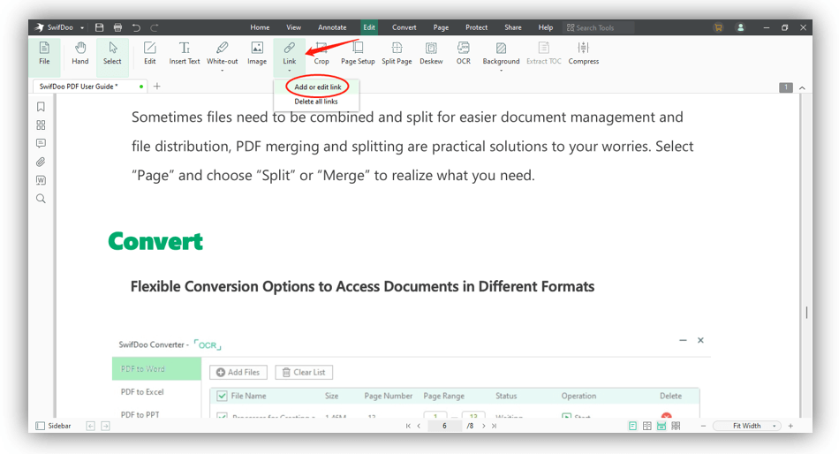Click the redo arrow icon
This screenshot has height=454, width=839.
[x=155, y=27]
